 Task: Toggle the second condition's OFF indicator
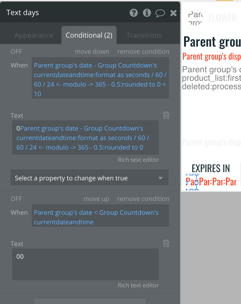click(16, 199)
